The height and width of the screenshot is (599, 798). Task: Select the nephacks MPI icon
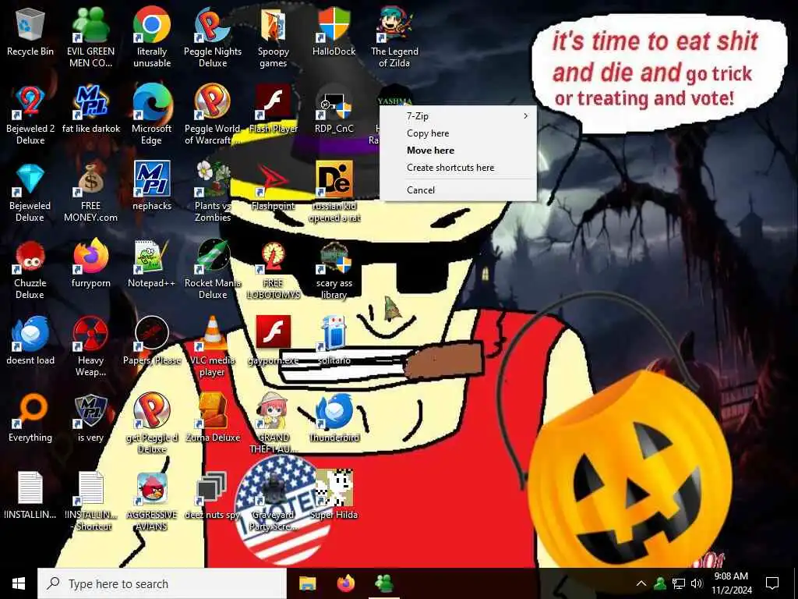click(x=152, y=180)
